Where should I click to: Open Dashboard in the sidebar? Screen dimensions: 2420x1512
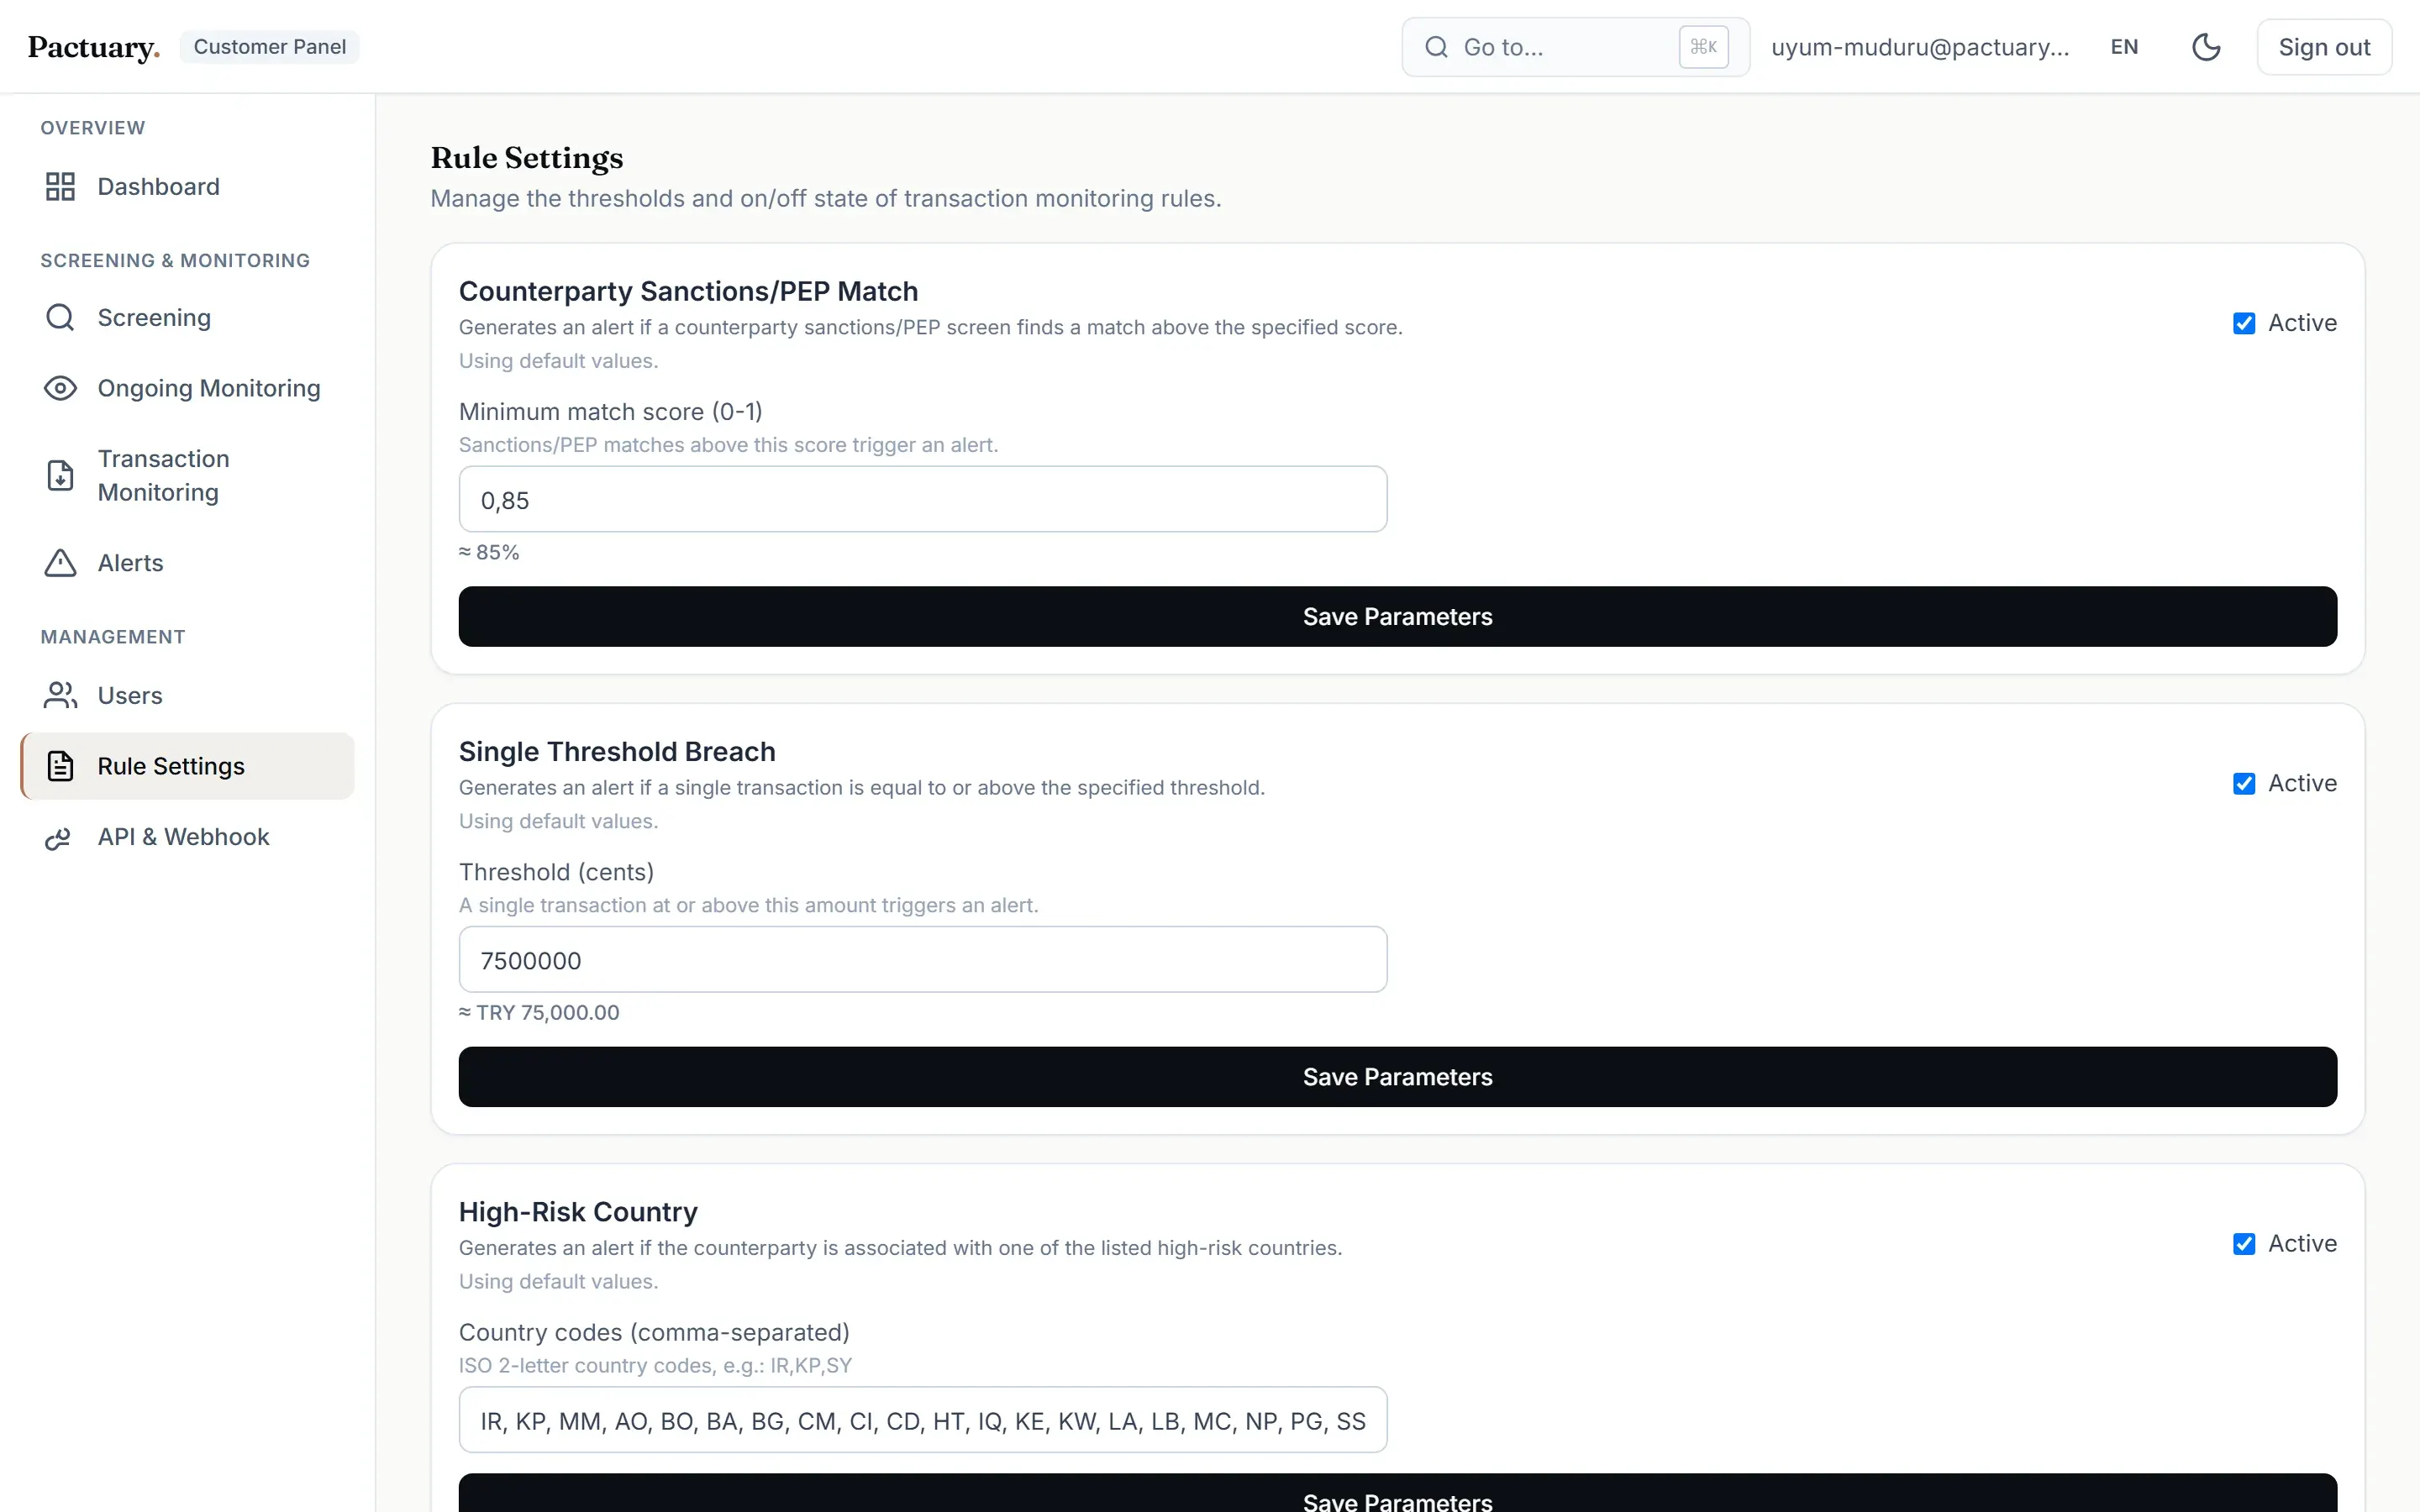point(187,186)
